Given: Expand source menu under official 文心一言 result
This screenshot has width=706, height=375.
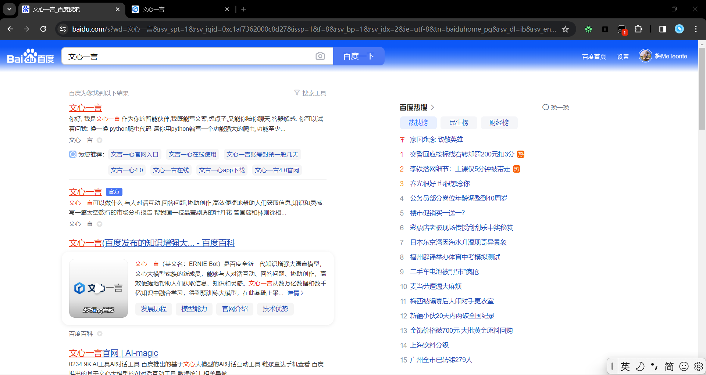Looking at the screenshot, I should (99, 224).
